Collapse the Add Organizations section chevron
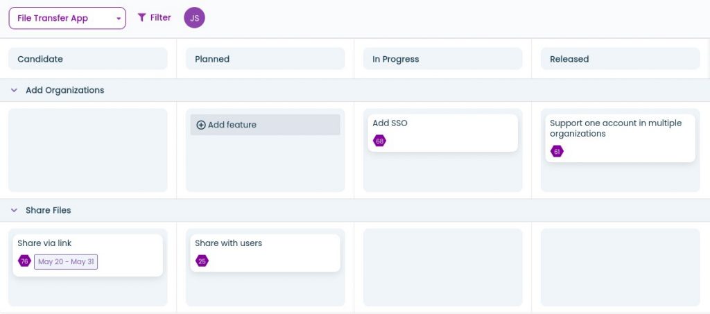 click(14, 90)
